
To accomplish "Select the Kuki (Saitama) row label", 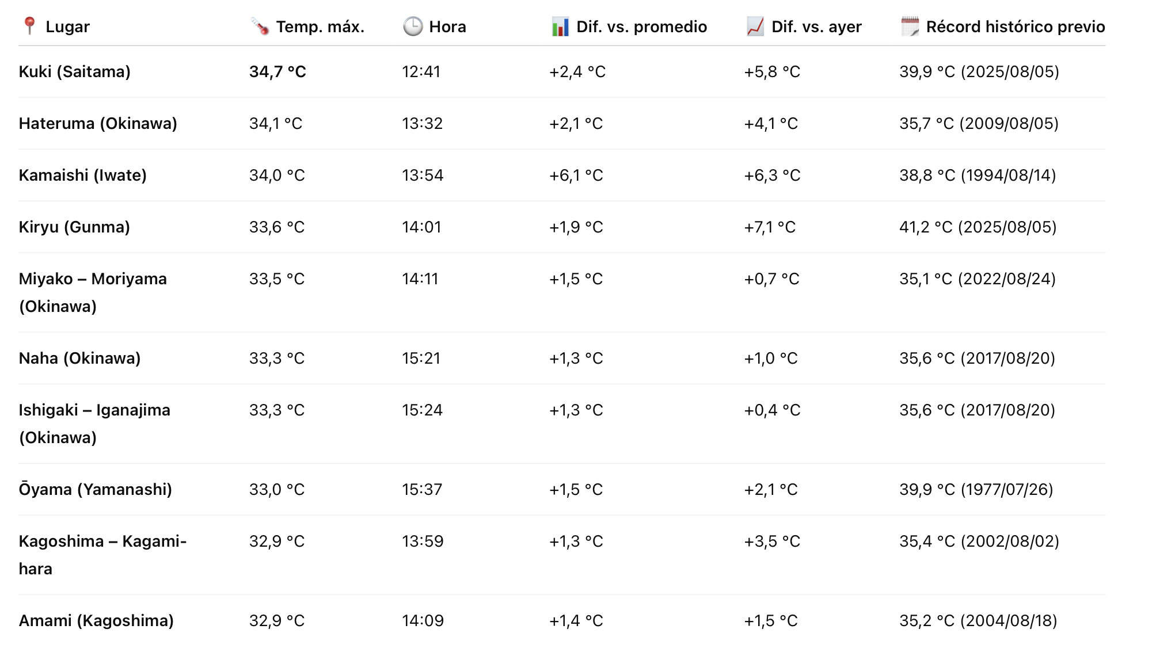I will pyautogui.click(x=75, y=72).
